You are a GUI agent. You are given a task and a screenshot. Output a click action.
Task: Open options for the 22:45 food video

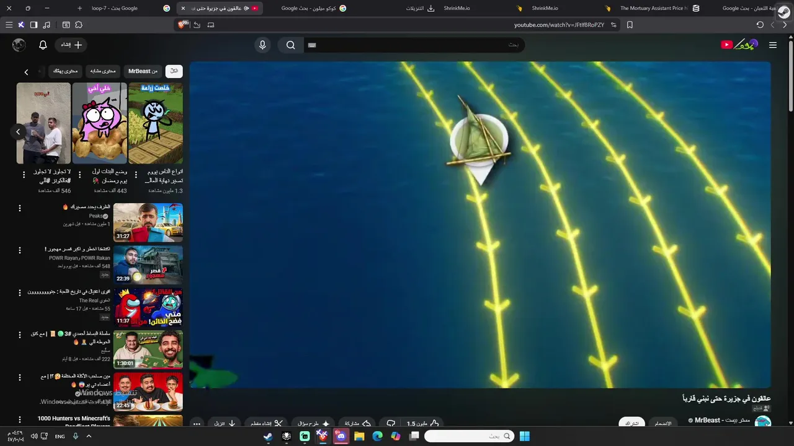click(19, 377)
